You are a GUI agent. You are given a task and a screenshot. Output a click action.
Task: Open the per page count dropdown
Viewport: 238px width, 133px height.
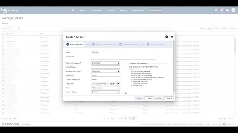(9, 119)
